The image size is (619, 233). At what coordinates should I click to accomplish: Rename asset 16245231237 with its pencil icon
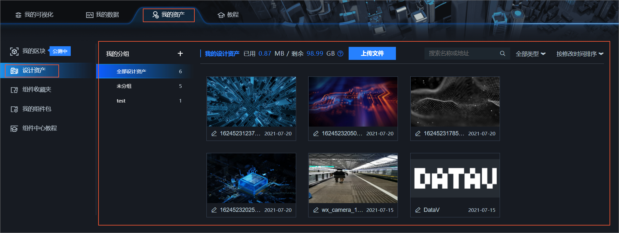coord(214,133)
